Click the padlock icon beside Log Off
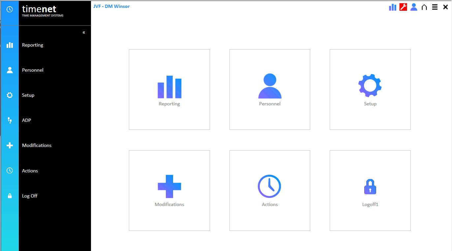The height and width of the screenshot is (251, 452). coord(10,196)
